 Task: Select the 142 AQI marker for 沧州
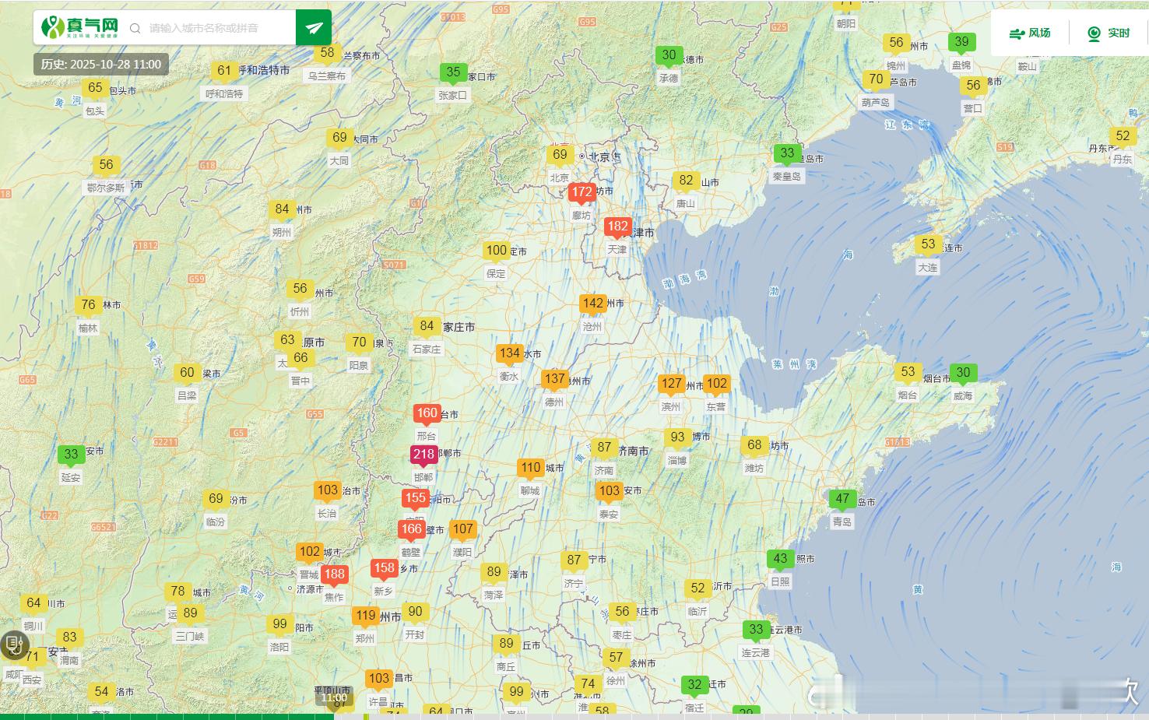click(x=593, y=304)
